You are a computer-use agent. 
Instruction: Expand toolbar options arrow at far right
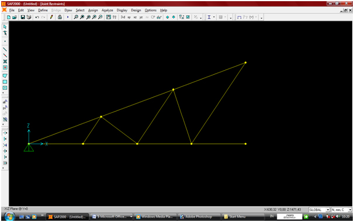click(x=262, y=18)
